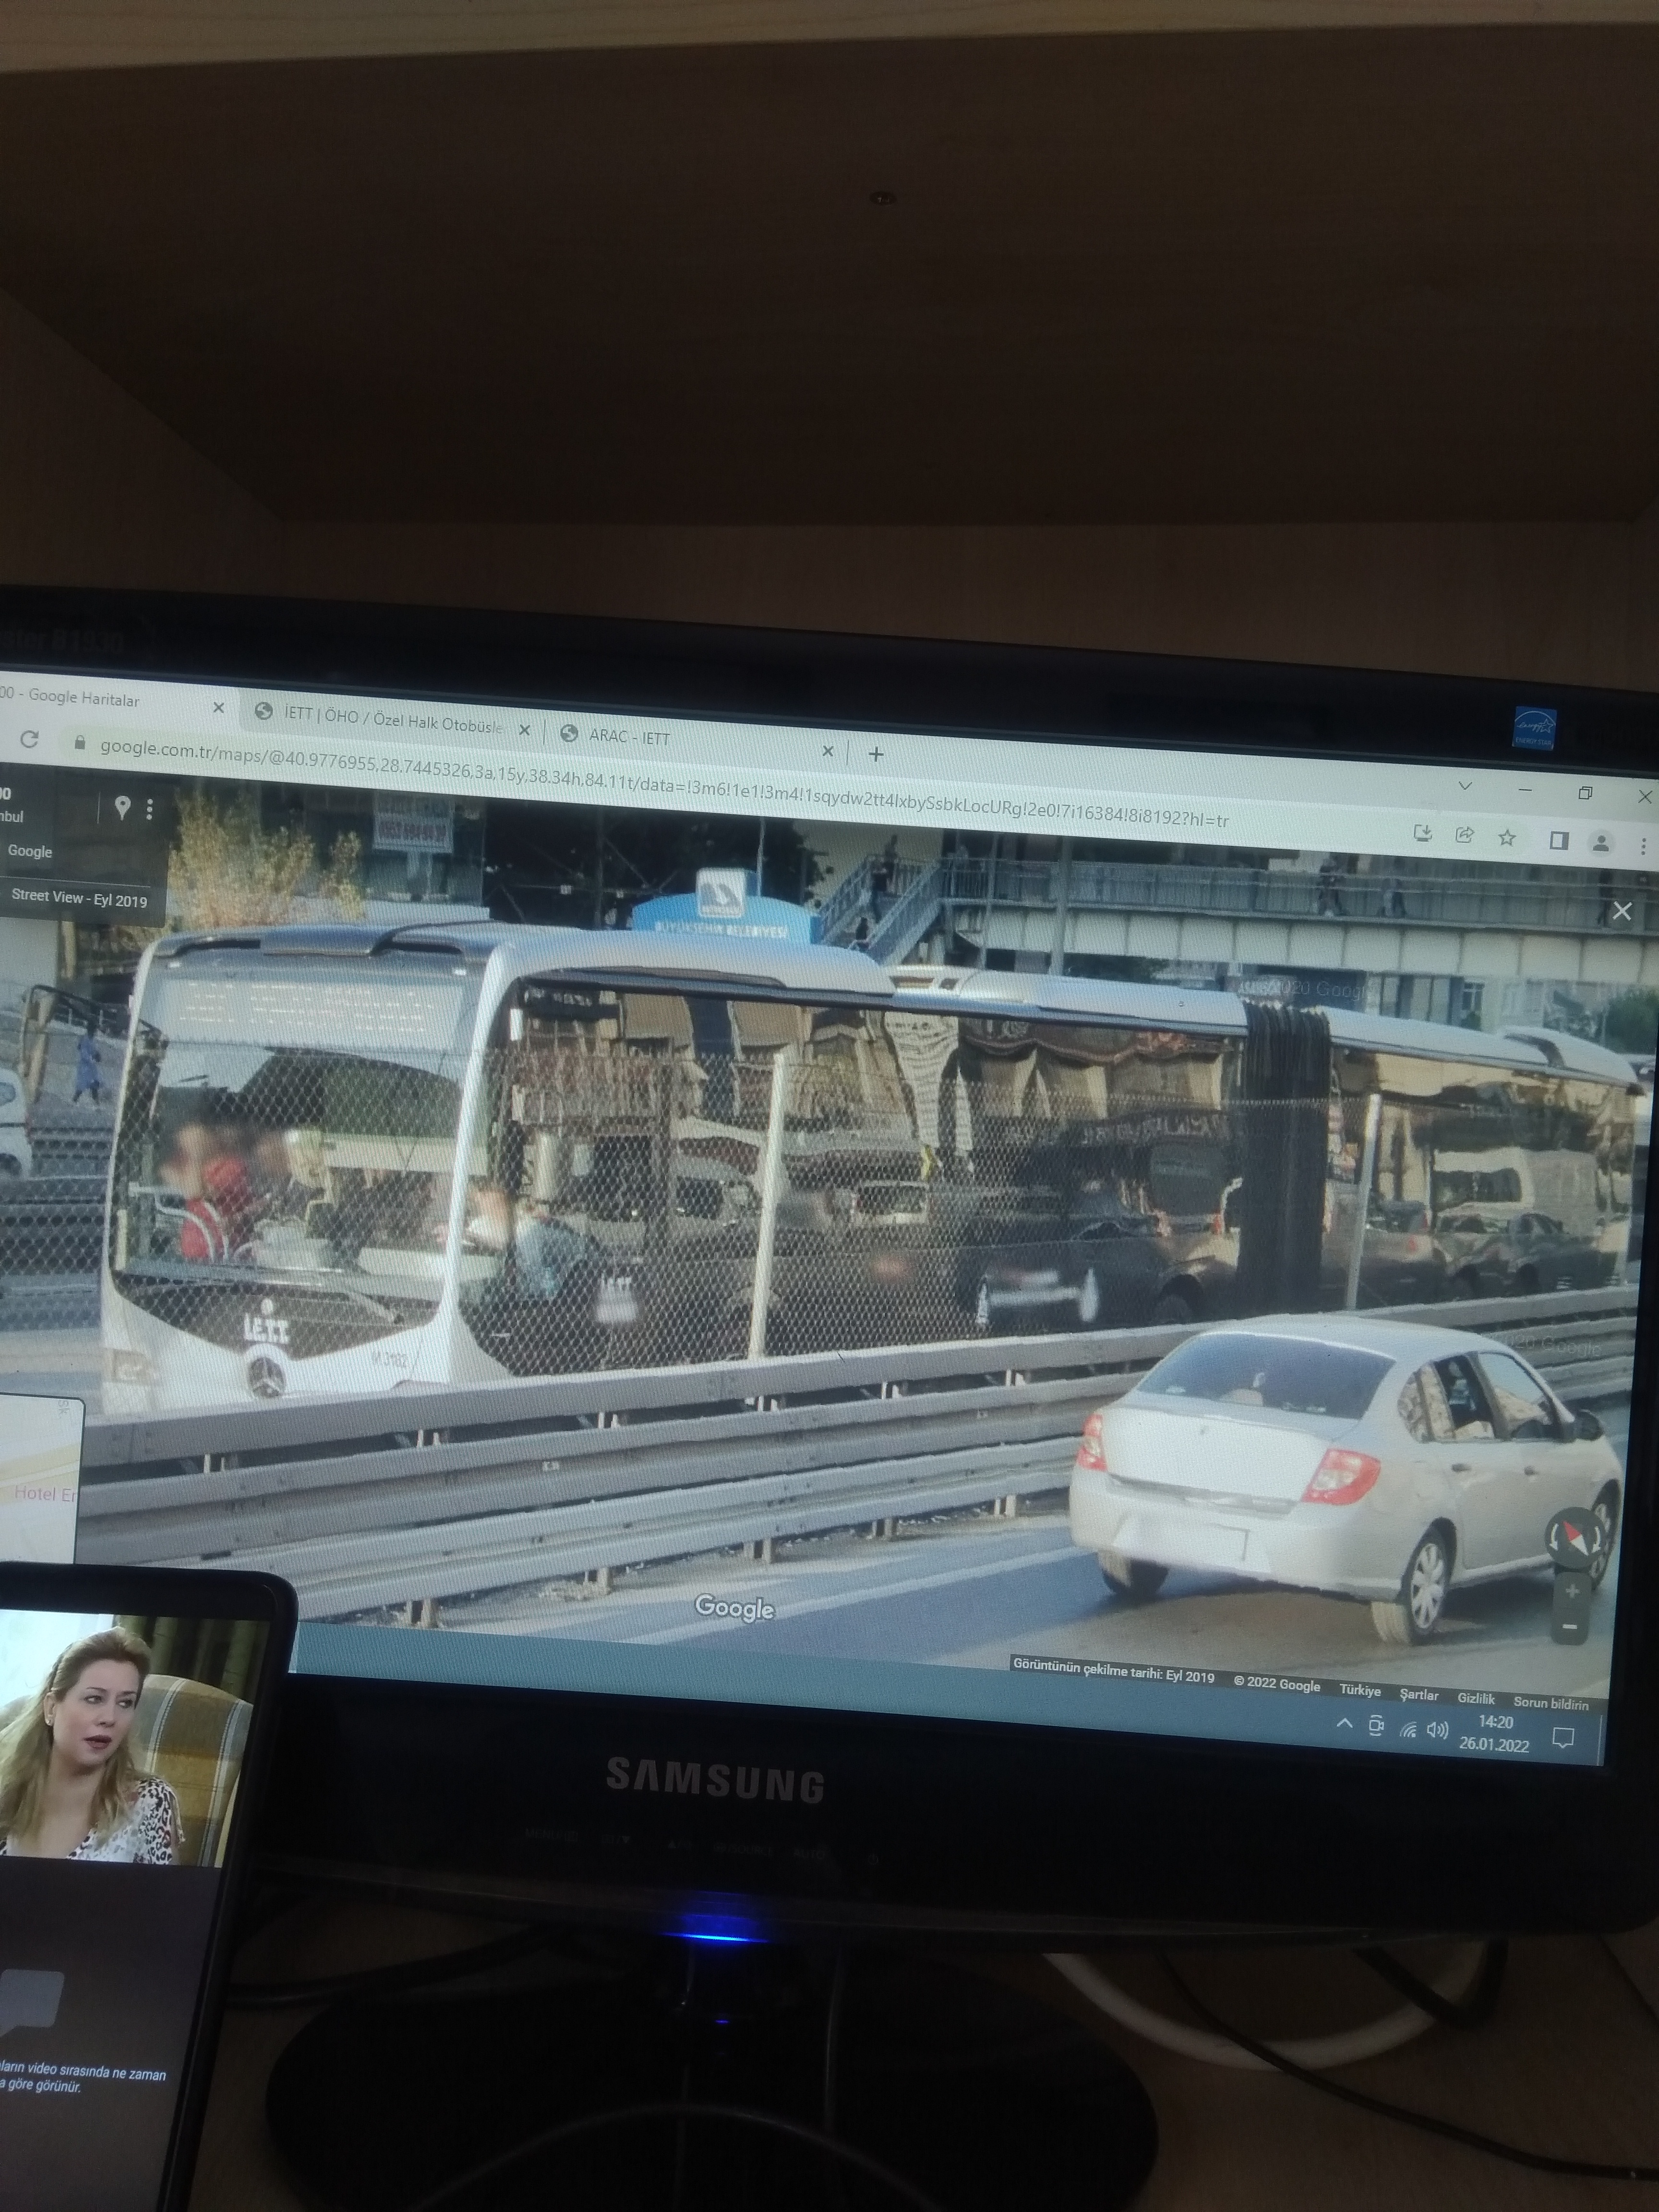
Task: Reload the page
Action: click(30, 739)
